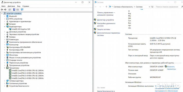Click the Процессоры category icon
183x92 pixels.
[x=7, y=68]
